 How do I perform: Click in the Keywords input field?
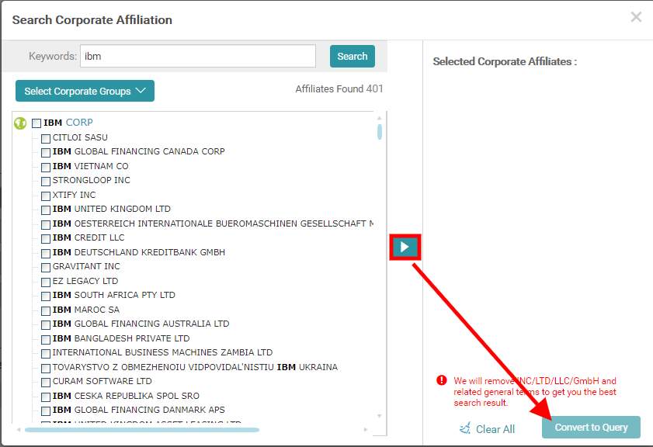click(x=198, y=56)
